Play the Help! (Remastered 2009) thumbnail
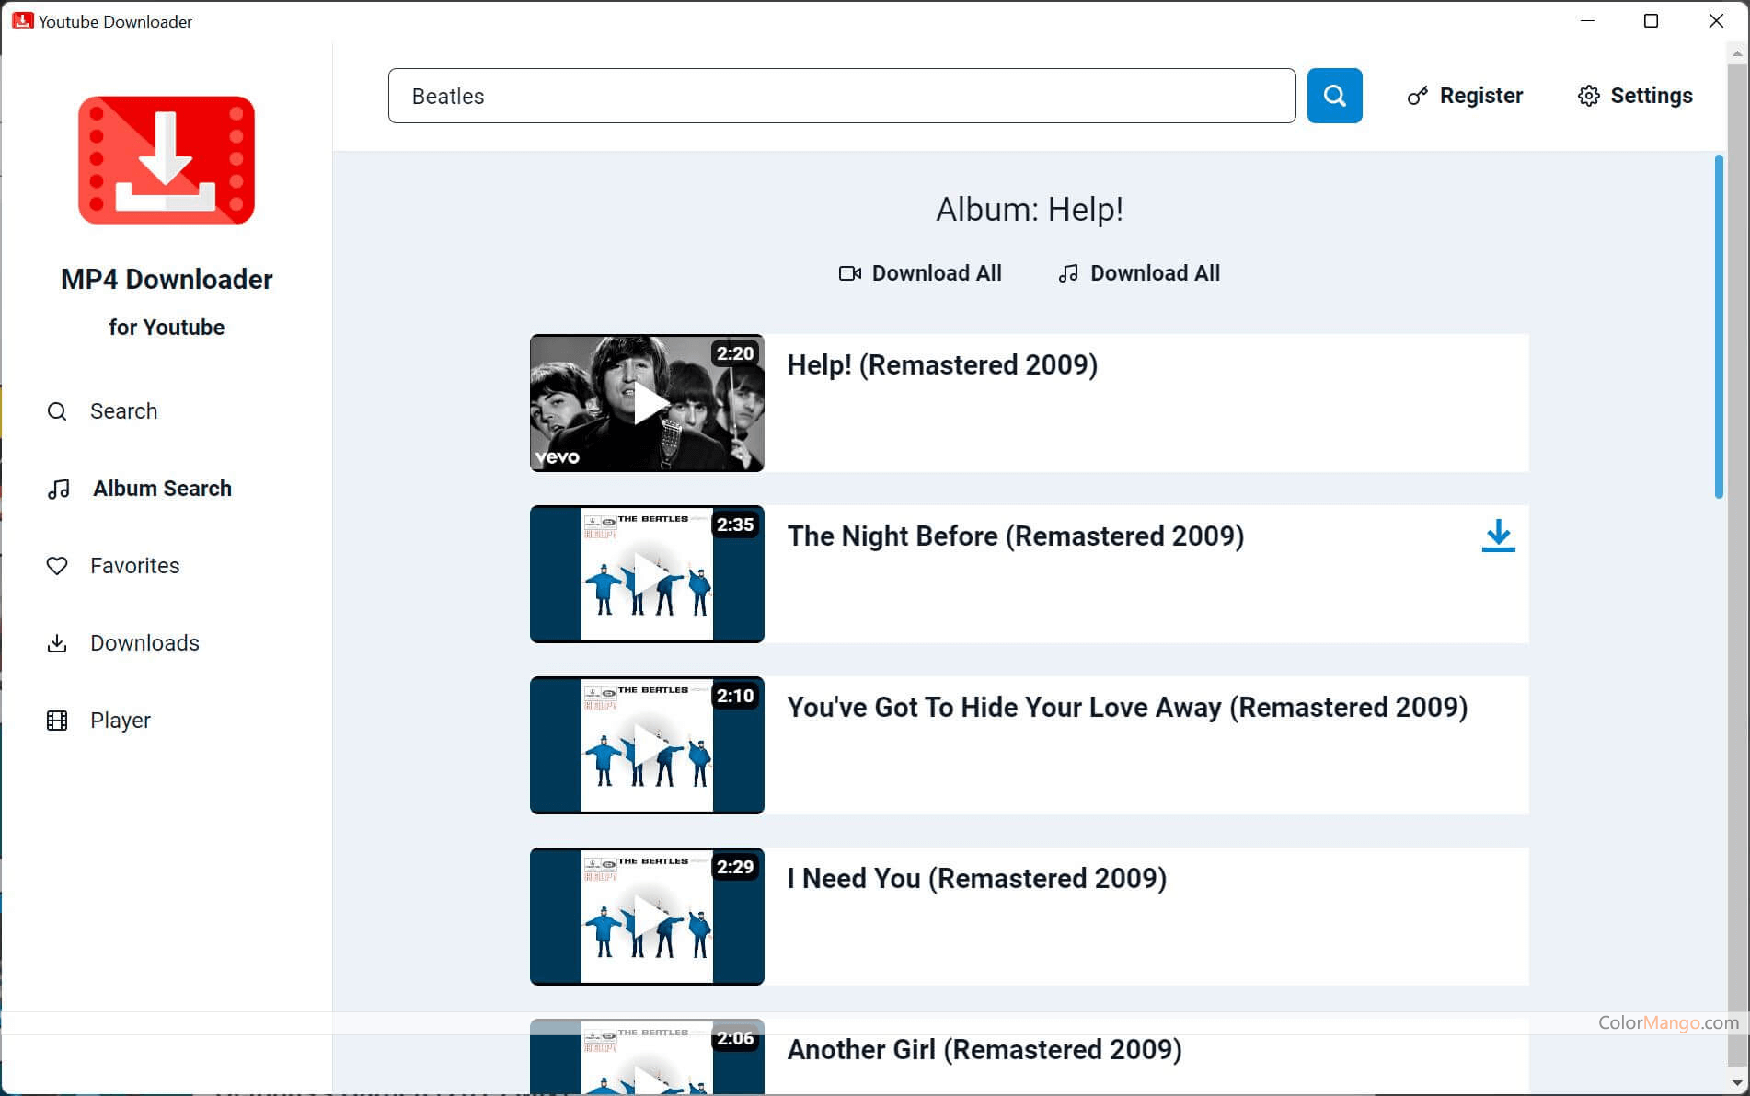1750x1096 pixels. [x=647, y=403]
